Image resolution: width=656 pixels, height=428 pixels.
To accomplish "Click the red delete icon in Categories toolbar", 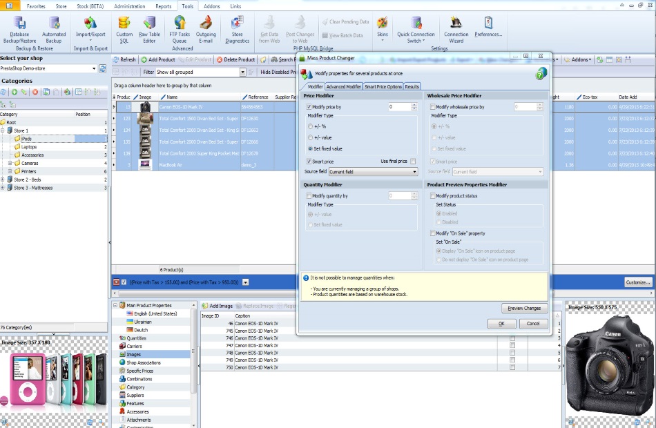I will coord(35,92).
